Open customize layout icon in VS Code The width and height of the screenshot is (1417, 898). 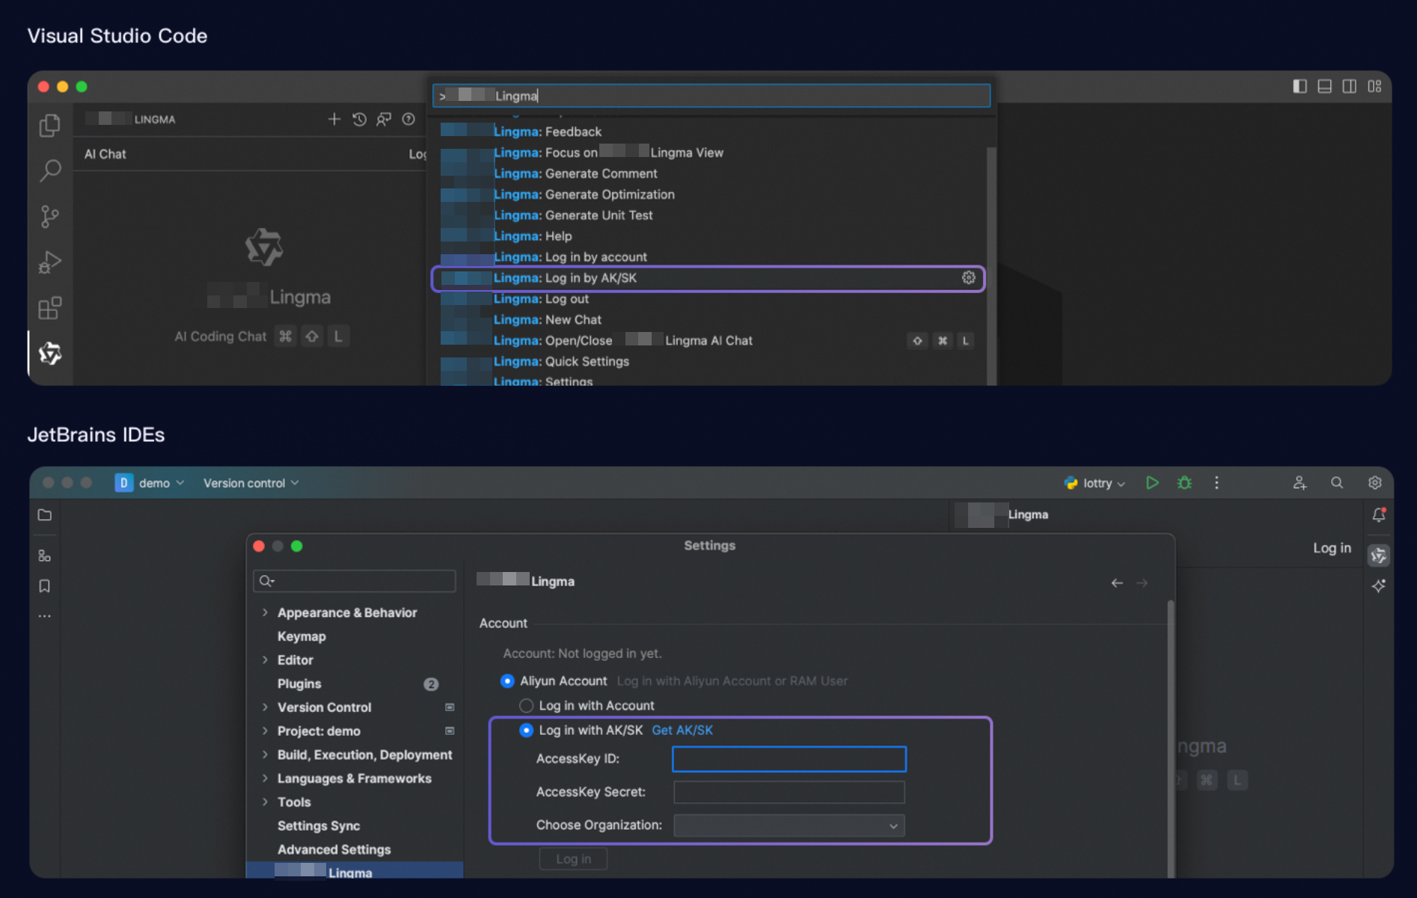pyautogui.click(x=1374, y=86)
